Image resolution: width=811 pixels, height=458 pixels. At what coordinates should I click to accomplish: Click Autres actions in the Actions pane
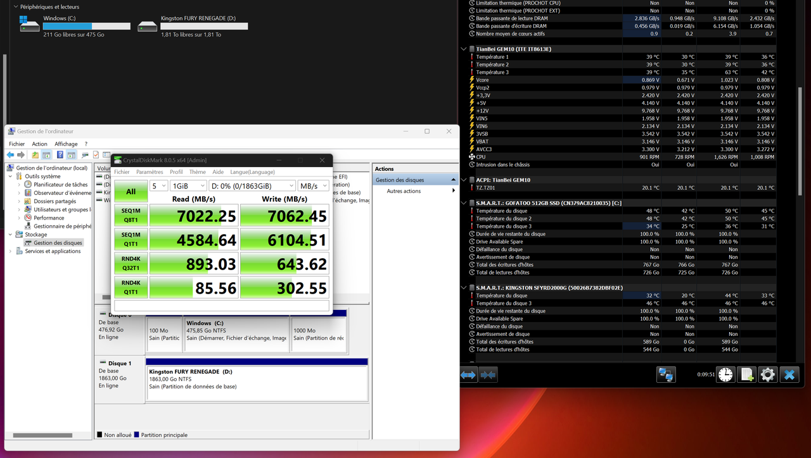[x=404, y=191]
